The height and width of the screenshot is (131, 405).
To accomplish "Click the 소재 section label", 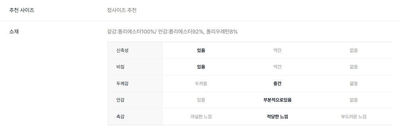I will point(14,32).
